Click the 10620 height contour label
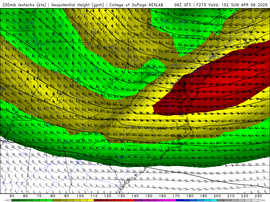Image resolution: width=270 pixels, height=202 pixels. click(x=167, y=114)
